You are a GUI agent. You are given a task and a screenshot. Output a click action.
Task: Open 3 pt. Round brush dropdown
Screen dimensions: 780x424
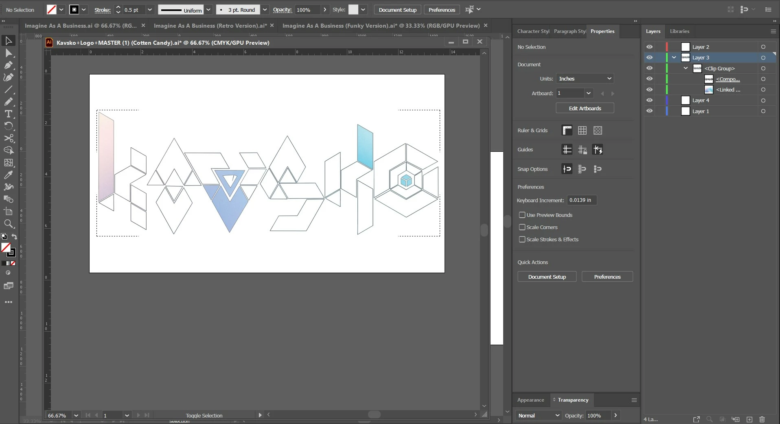coord(265,10)
